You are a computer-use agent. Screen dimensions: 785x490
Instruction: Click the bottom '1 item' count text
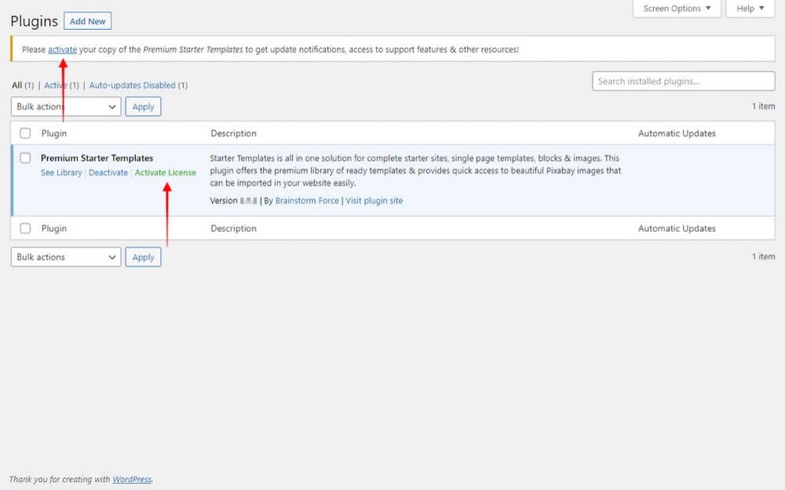coord(763,257)
